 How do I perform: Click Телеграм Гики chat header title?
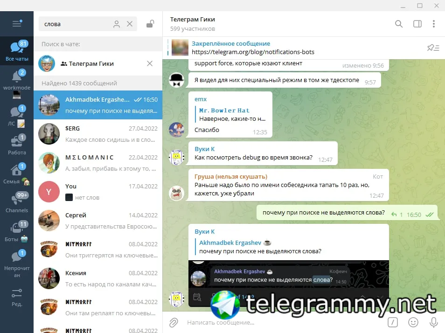click(x=193, y=19)
